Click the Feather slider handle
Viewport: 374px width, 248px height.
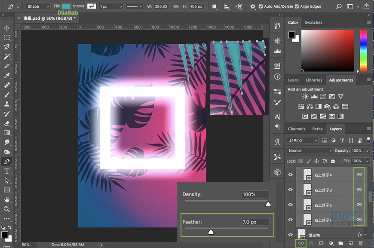211,232
